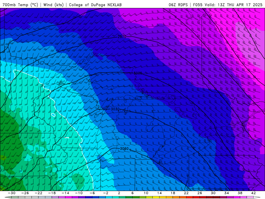
Task: Click the 6 colorbar tick label
Action: 132,193
